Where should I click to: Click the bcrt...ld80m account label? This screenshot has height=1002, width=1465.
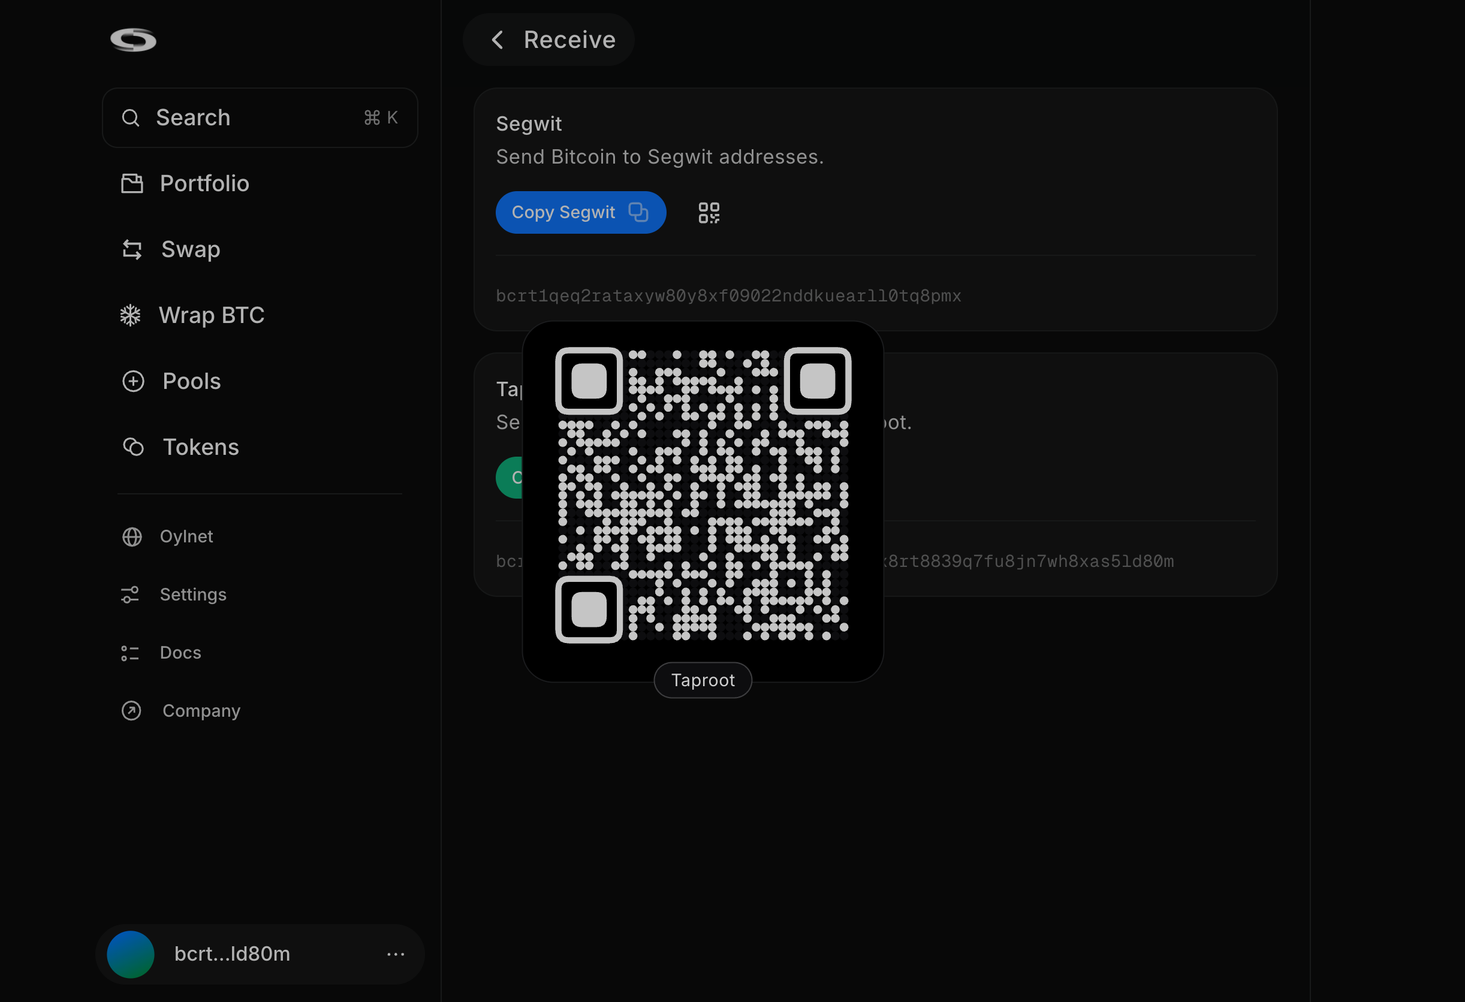pyautogui.click(x=232, y=954)
